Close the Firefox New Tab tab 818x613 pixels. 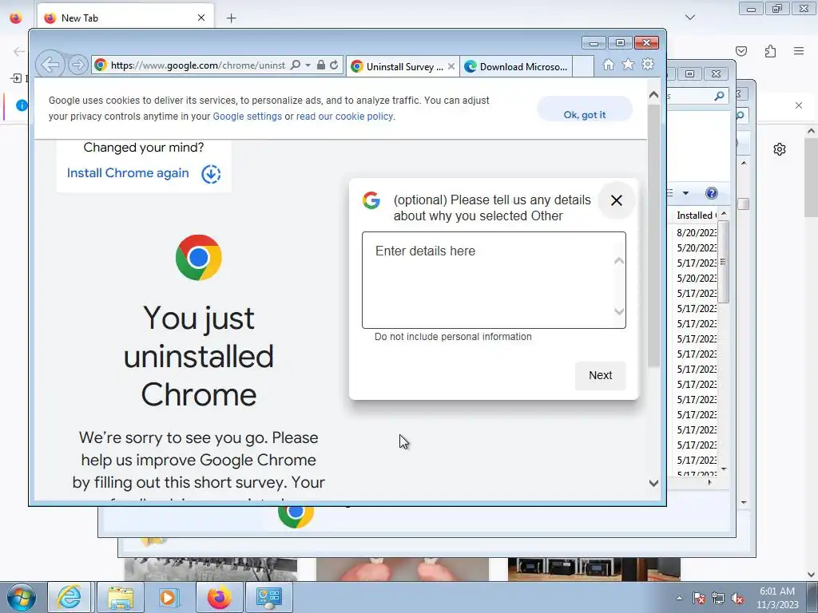[x=201, y=18]
